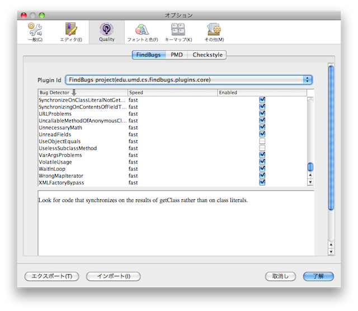Open the フォントと色(F) fonts and colors icon
358x311 pixels.
click(142, 32)
